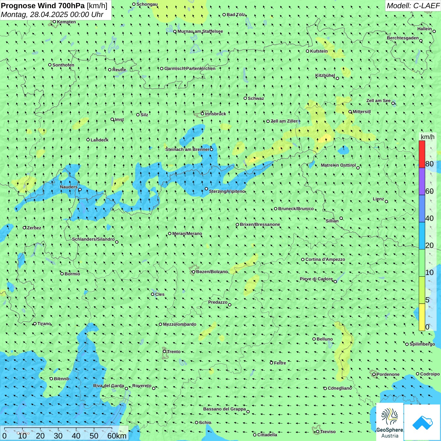Click the 'km/h' legend heading

point(427,136)
